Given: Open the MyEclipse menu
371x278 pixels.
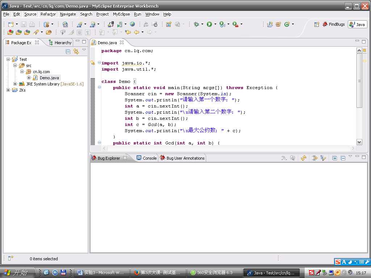Looking at the screenshot, I should [x=121, y=14].
